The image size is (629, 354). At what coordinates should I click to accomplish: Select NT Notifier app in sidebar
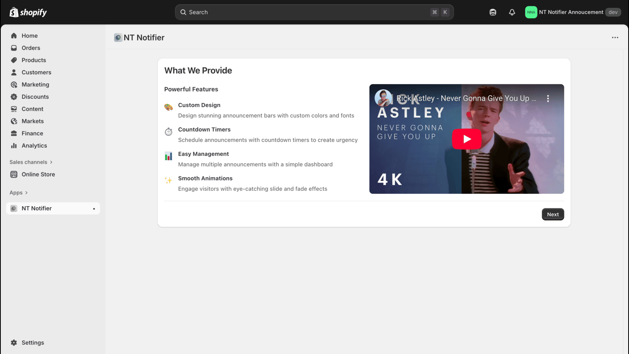point(53,208)
